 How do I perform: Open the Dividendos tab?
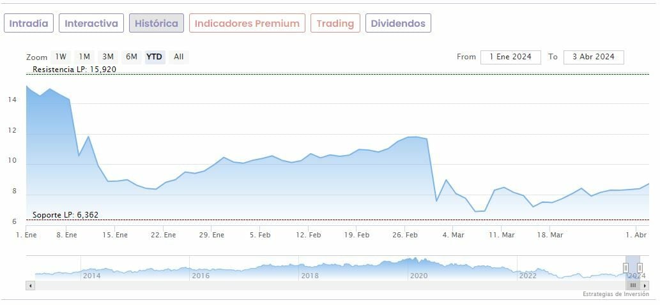398,24
